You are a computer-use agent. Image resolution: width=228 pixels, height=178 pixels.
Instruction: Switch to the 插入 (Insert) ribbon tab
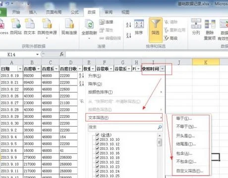pyautogui.click(x=33, y=12)
